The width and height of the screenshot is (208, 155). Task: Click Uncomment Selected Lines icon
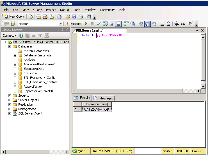click(x=168, y=24)
